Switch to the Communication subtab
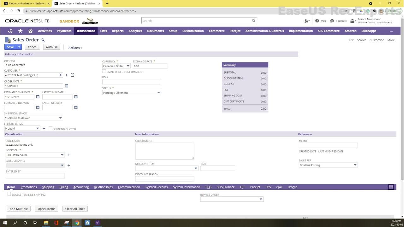This screenshot has width=404, height=227. 129,187
